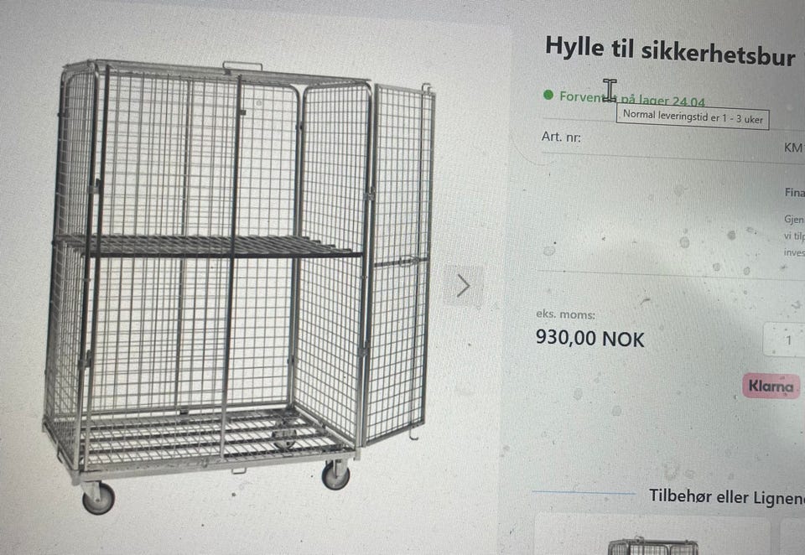Click the shelf inside the cage image

point(208,246)
